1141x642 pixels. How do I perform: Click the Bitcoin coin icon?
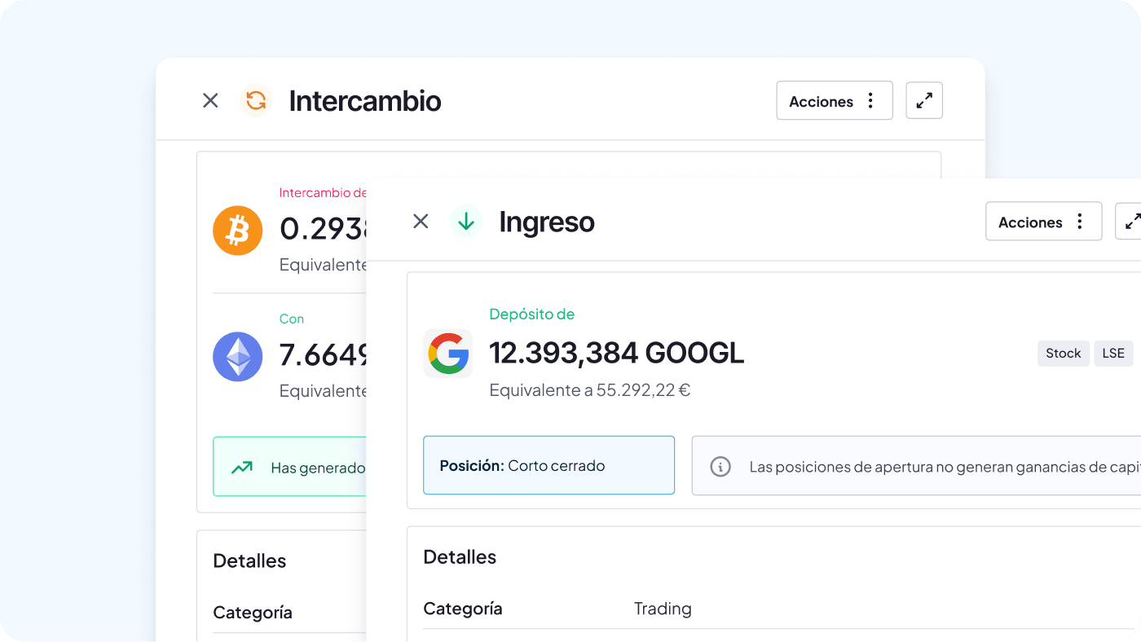[x=237, y=231]
